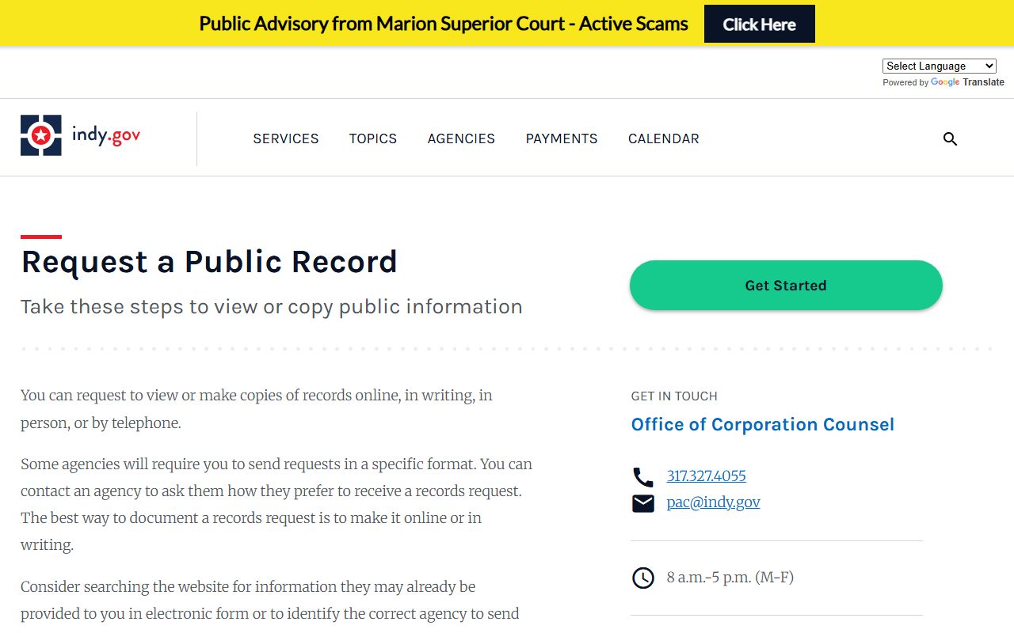Open the Services menu
Image resolution: width=1014 pixels, height=633 pixels.
(286, 138)
